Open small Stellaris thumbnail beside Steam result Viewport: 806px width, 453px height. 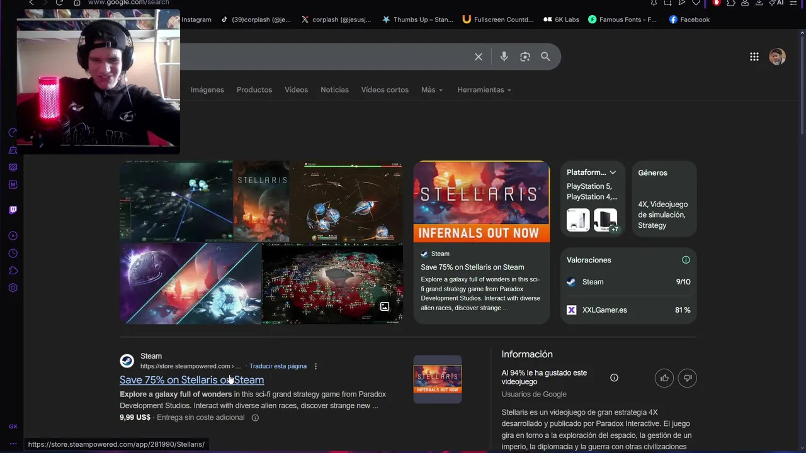click(438, 379)
